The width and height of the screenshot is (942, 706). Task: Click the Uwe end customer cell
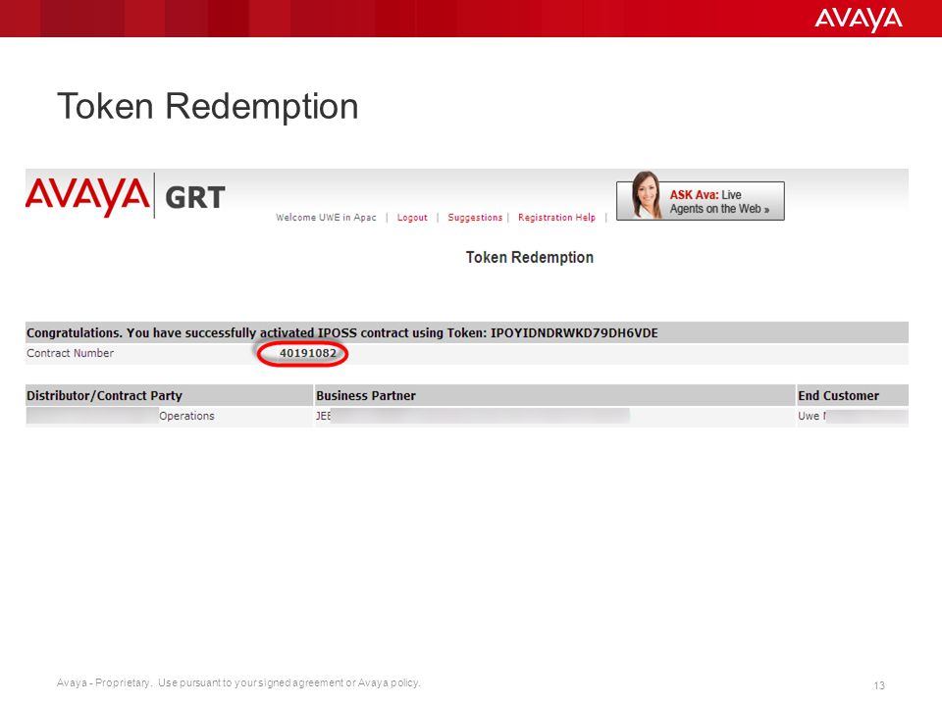852,416
